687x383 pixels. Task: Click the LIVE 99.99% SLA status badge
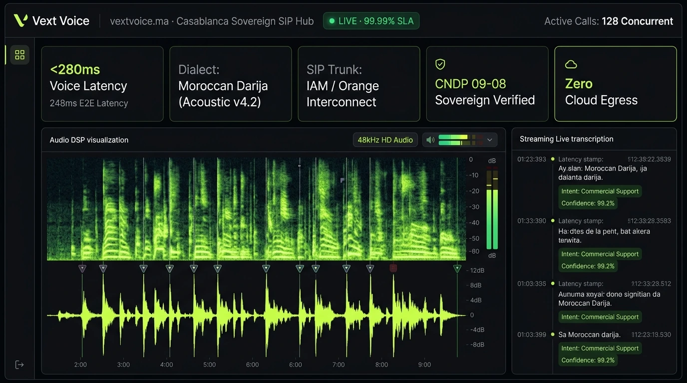point(371,21)
